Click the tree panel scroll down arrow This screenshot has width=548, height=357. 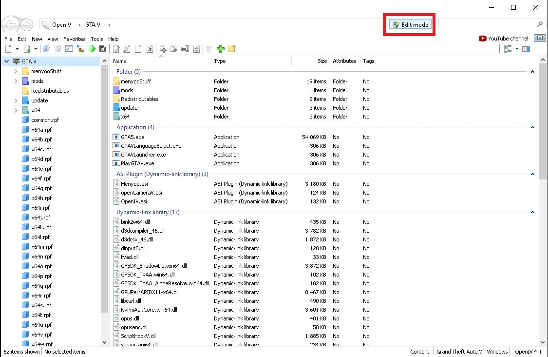coord(104,342)
